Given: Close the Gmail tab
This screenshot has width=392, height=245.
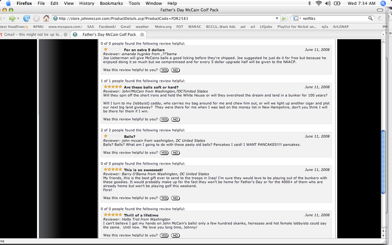Looking at the screenshot, I should (x=65, y=34).
